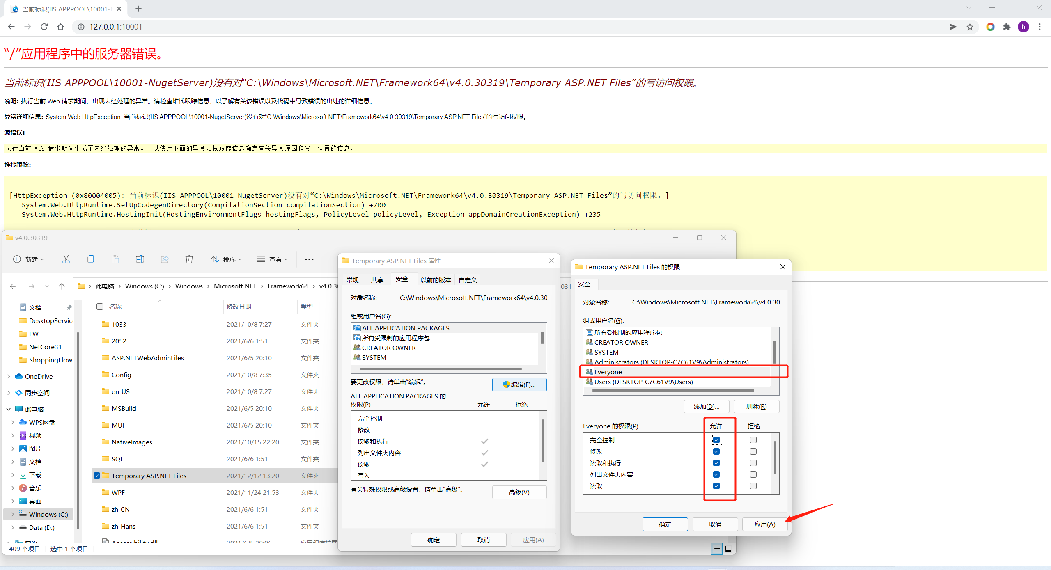
Task: Toggle select-all checkbox in 名称 header
Action: tap(100, 307)
